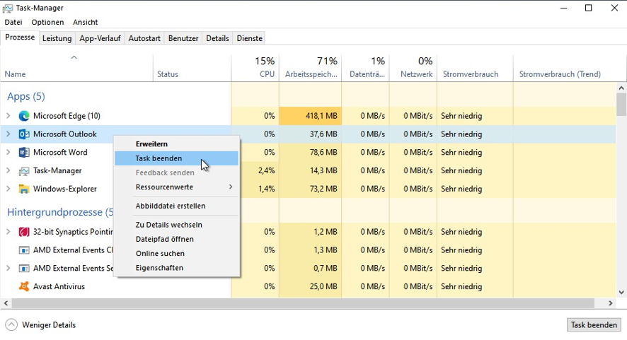This screenshot has height=340, width=627.
Task: Click the 418,1 MB memory cell
Action: point(310,116)
